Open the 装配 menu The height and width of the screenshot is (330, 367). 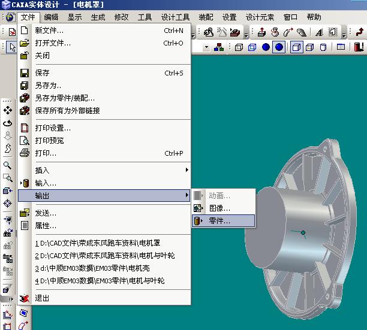pos(206,17)
